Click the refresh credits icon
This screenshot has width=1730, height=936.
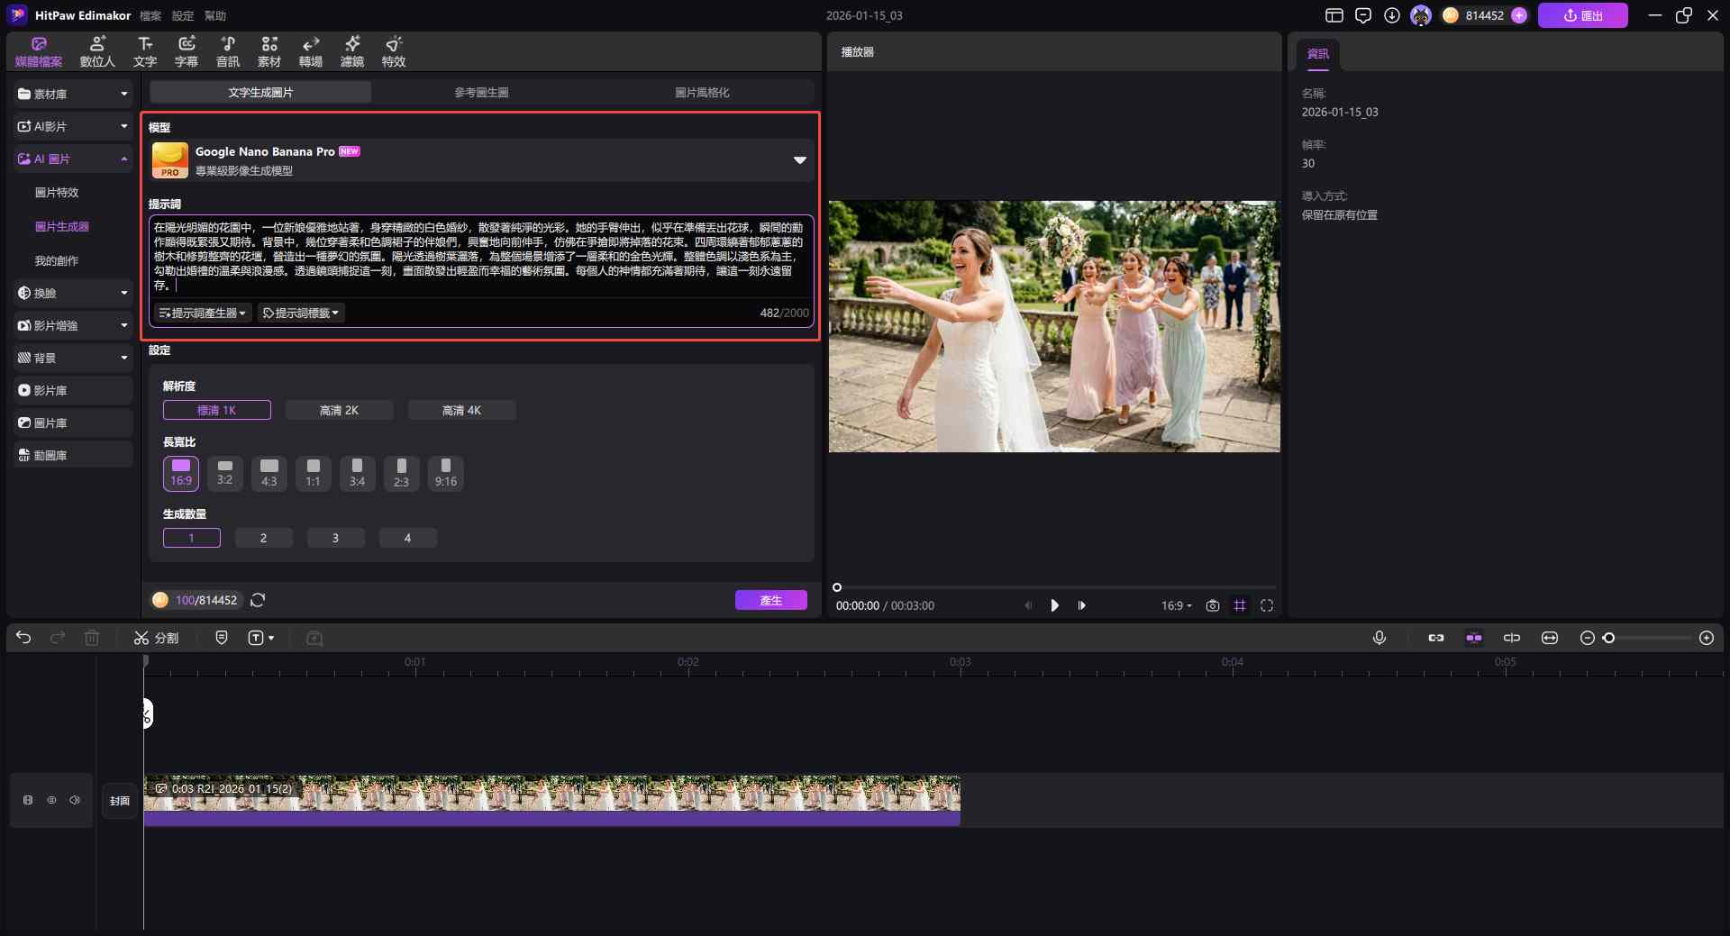pos(258,600)
